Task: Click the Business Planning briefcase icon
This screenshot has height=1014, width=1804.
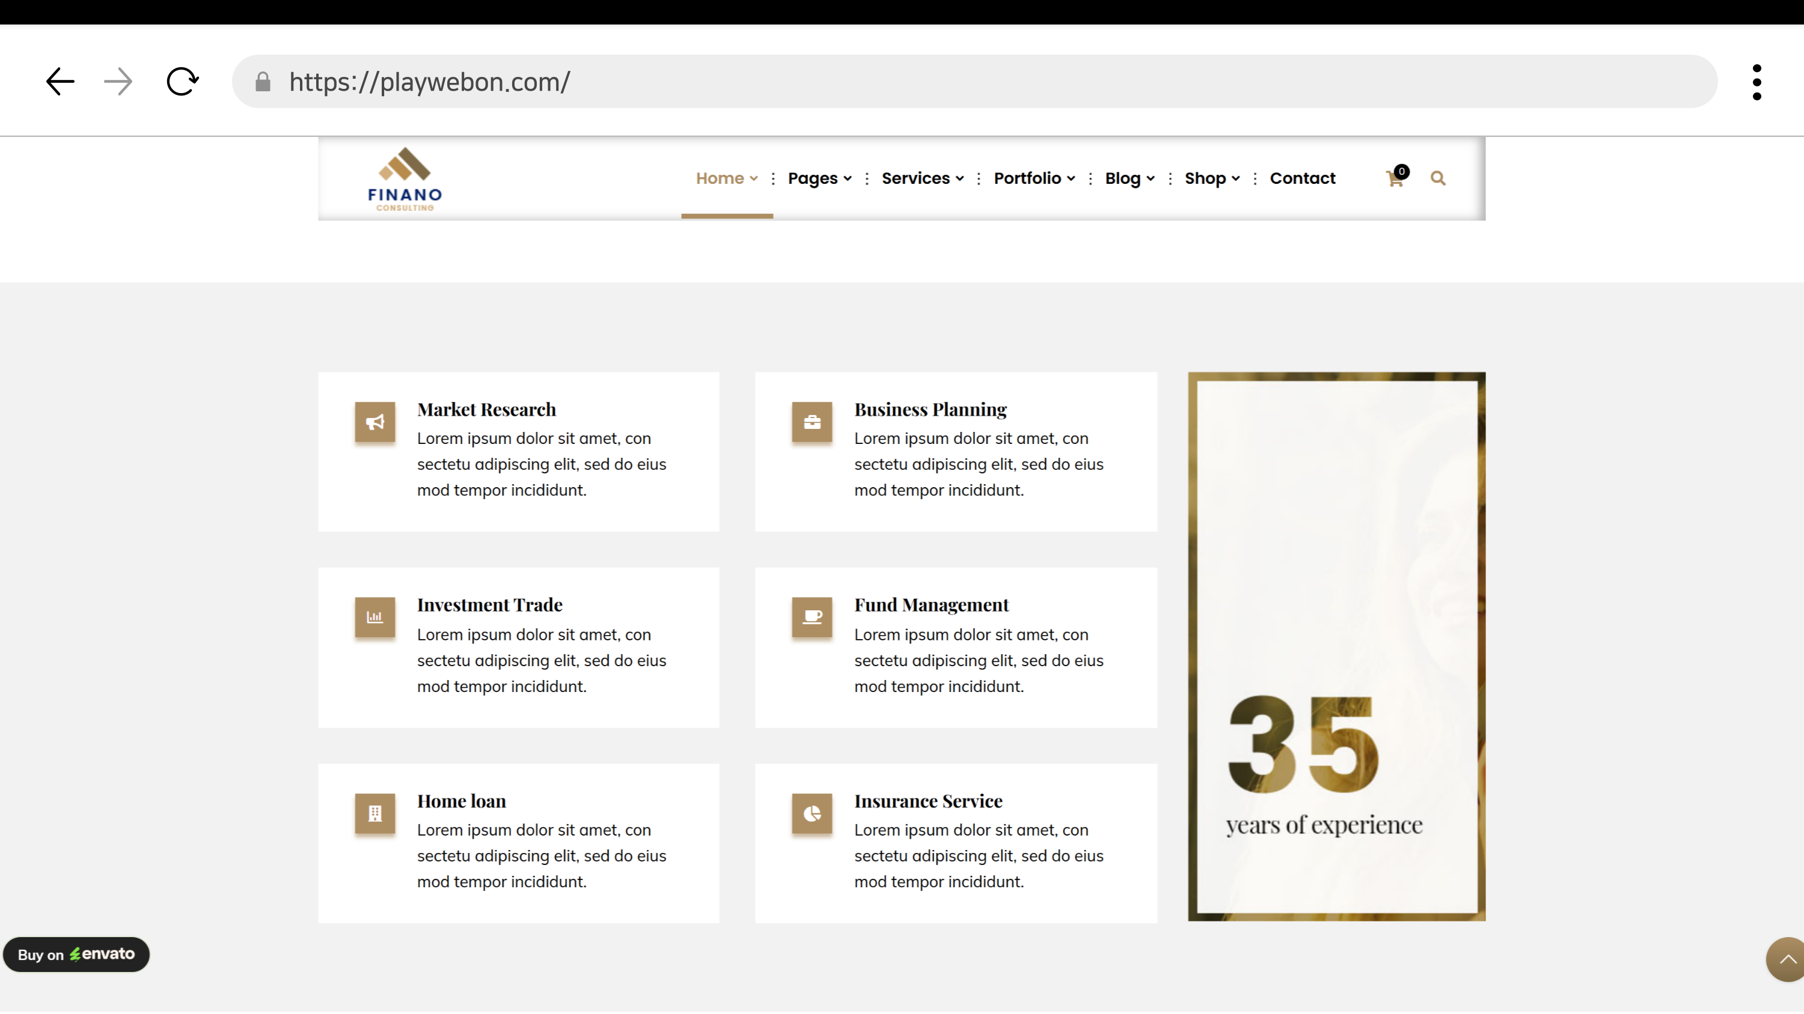Action: click(x=812, y=422)
